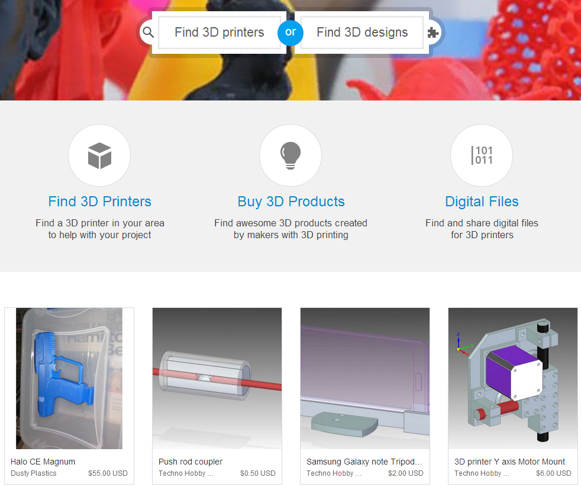The width and height of the screenshot is (581, 487).
Task: Open the 3D printer Y axis Motor Mount thumbnail
Action: pyautogui.click(x=513, y=378)
